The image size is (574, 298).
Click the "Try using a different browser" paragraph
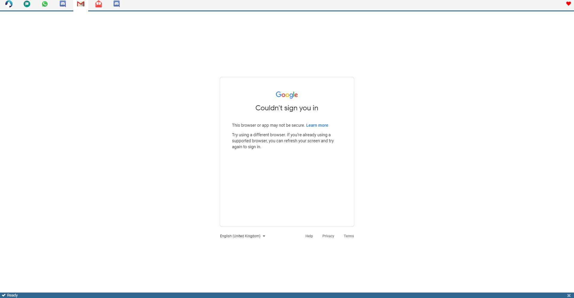click(x=283, y=141)
